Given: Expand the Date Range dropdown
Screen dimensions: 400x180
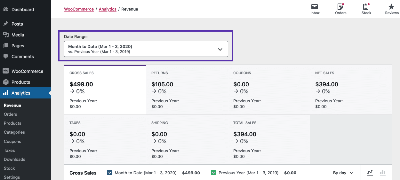Looking at the screenshot, I should pyautogui.click(x=146, y=49).
